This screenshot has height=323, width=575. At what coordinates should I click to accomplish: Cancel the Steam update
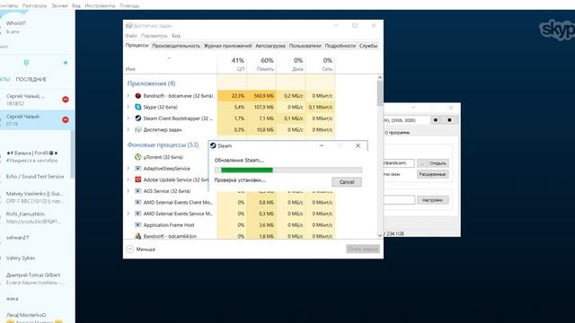pos(347,182)
